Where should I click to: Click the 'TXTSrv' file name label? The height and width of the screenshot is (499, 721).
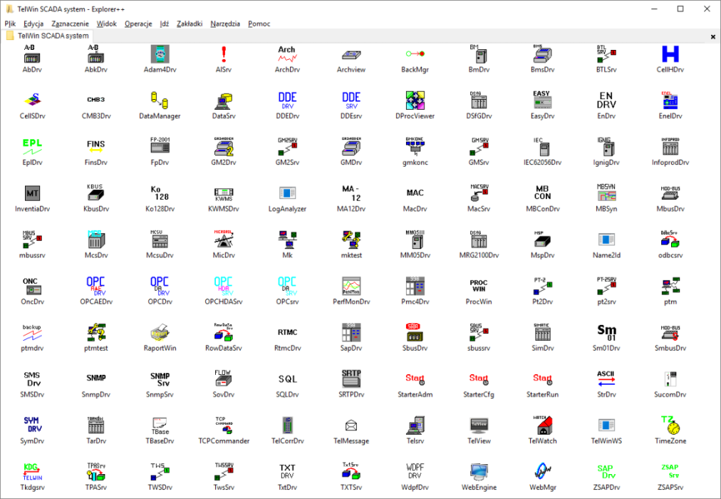(x=351, y=488)
